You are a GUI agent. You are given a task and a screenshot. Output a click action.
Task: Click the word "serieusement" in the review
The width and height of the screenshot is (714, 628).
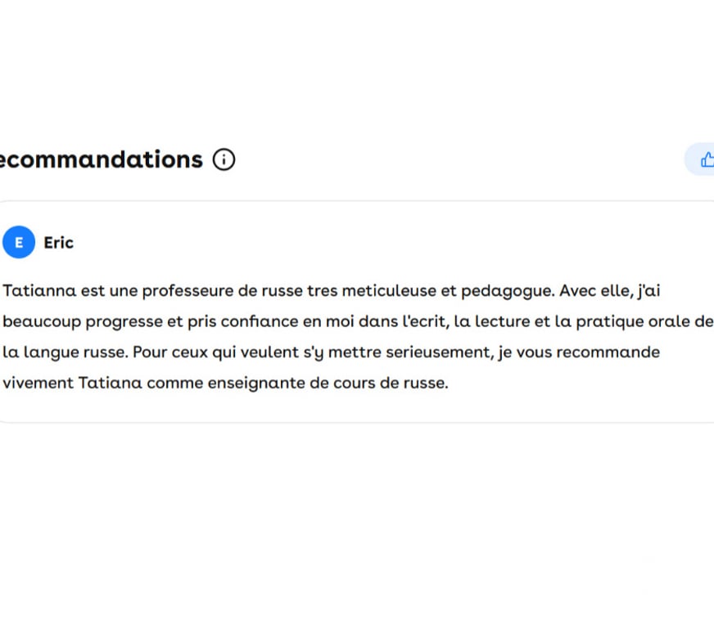[409, 352]
